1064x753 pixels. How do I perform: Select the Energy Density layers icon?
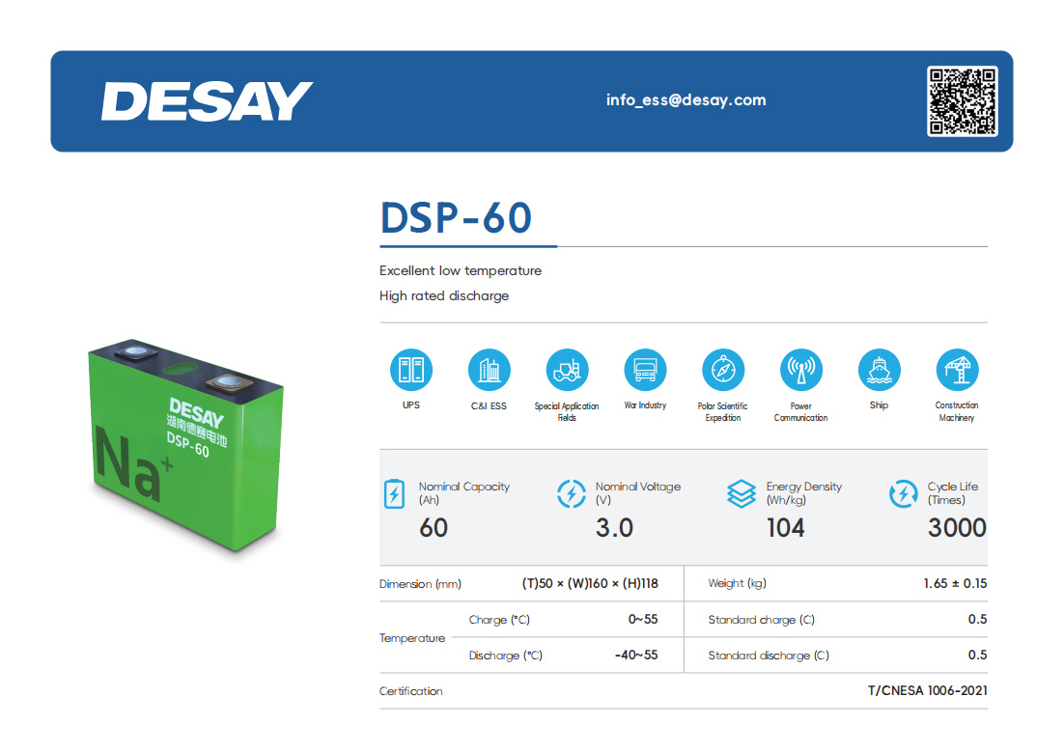click(x=741, y=493)
